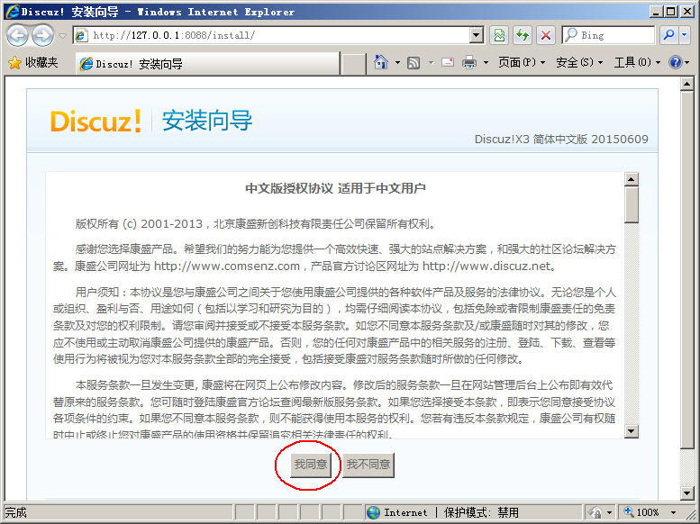Expand the Help icon dropdown arrow
The image size is (700, 524).
pyautogui.click(x=686, y=62)
